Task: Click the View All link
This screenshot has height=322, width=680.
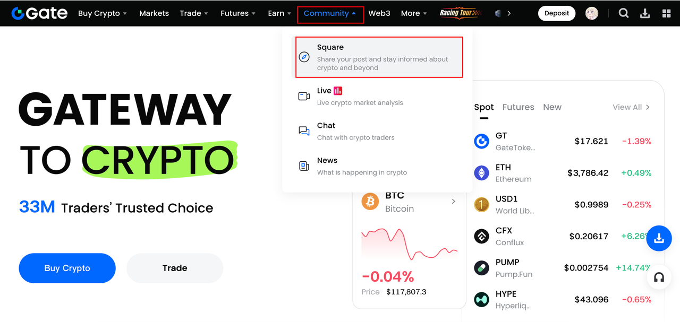Action: 631,107
